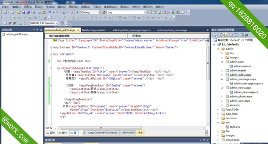Expand the admin_photo.aspx node
Viewport: 268px width, 144px height.
[222, 97]
